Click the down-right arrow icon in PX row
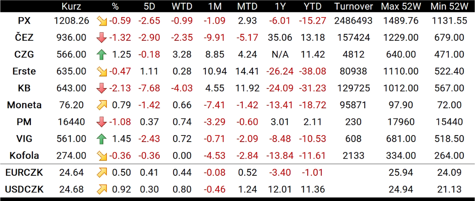The image size is (475, 201). coord(102,21)
